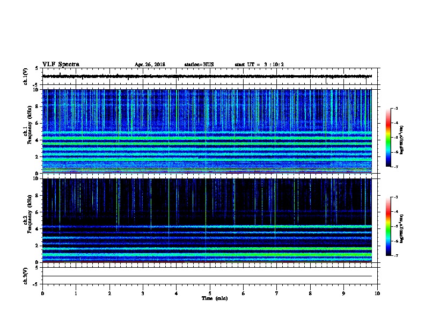
Task: Click the "ch.1(V)" waveform axis label
Action: [26, 76]
